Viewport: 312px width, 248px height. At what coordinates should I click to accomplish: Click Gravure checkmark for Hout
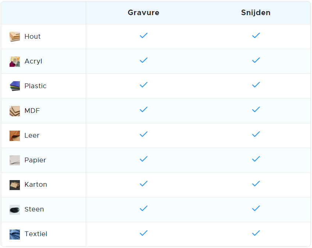tap(143, 35)
